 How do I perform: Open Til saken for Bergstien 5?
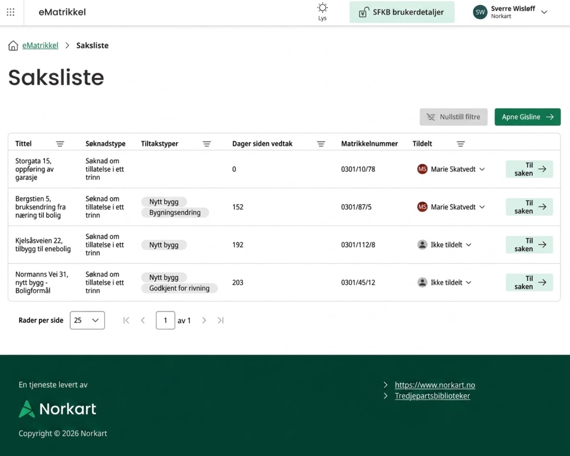click(x=529, y=207)
